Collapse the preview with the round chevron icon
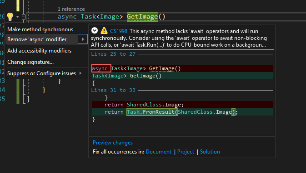Screen dimensions: 306x173 point(95,30)
